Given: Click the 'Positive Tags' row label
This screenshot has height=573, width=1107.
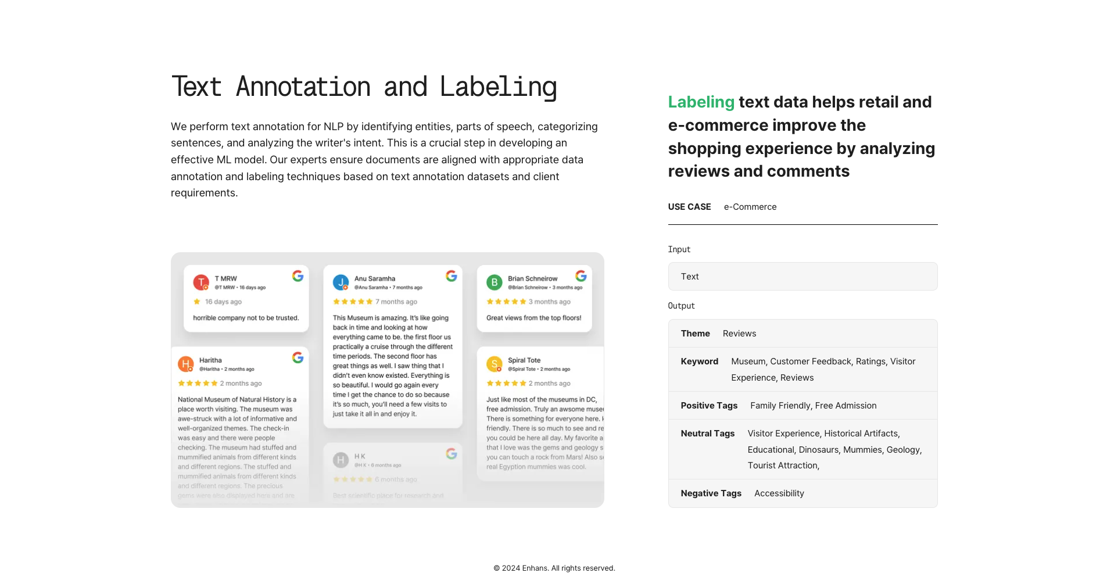Looking at the screenshot, I should pyautogui.click(x=709, y=406).
